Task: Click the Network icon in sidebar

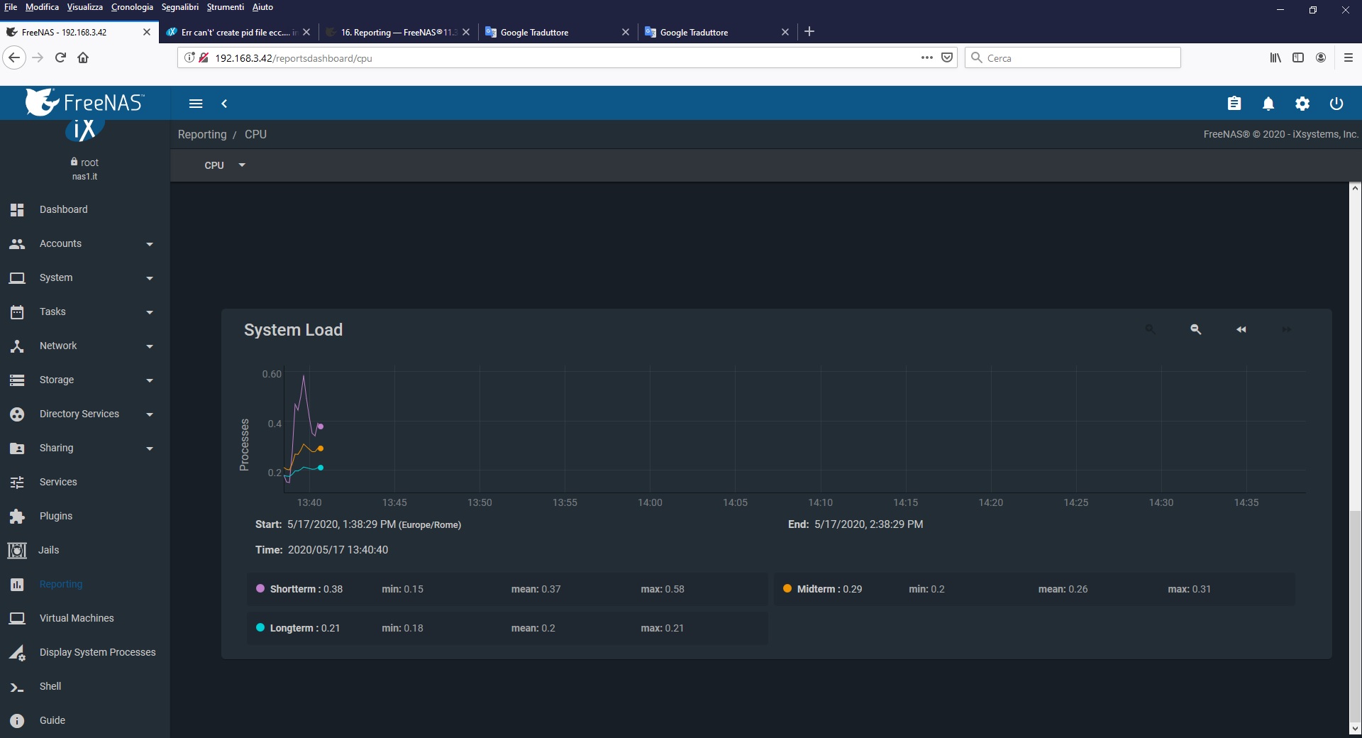Action: (x=17, y=346)
